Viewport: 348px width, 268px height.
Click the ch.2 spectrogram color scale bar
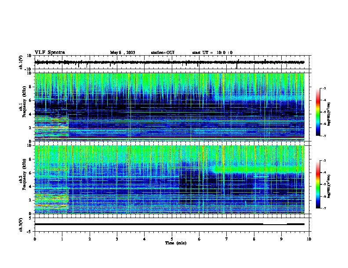(318, 184)
